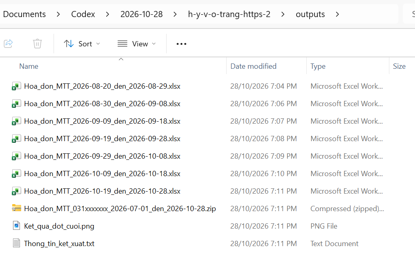Open the Sort dropdown menu

[82, 44]
